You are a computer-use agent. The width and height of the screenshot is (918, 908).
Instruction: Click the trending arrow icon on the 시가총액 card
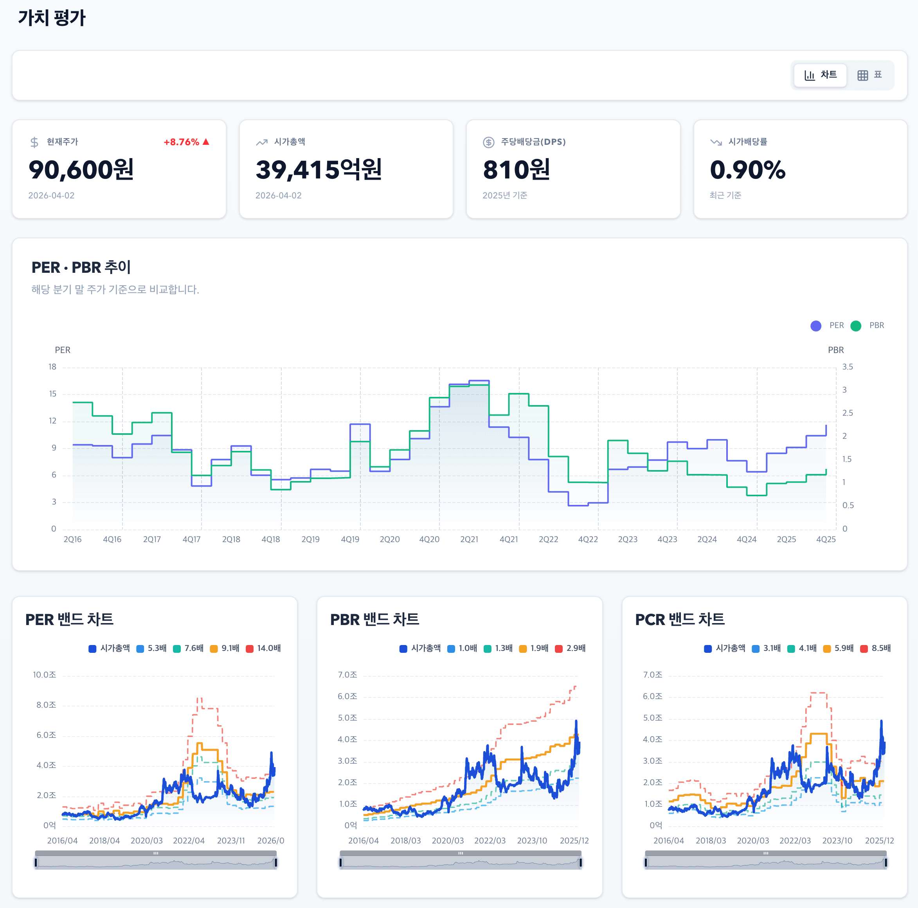[261, 141]
